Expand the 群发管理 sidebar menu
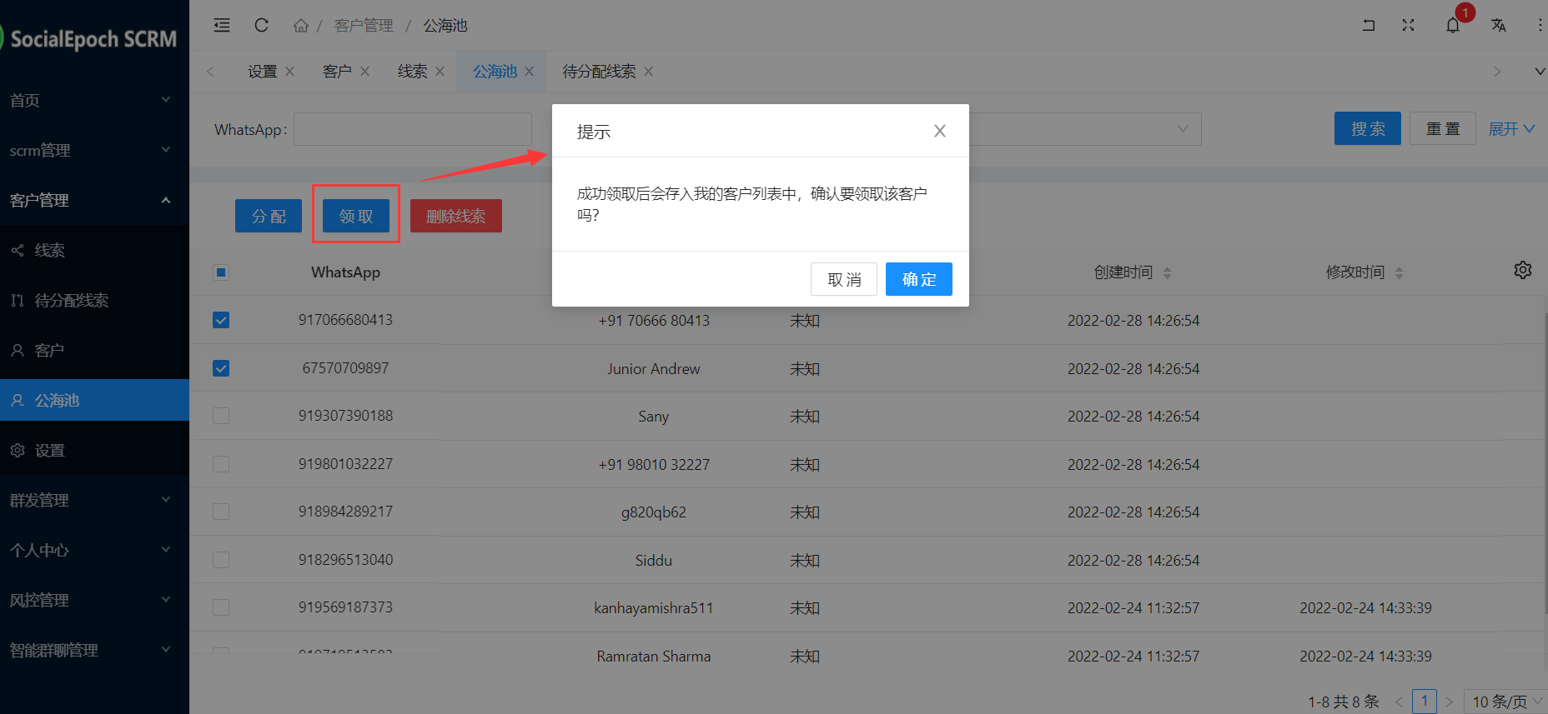The width and height of the screenshot is (1548, 714). [x=94, y=500]
